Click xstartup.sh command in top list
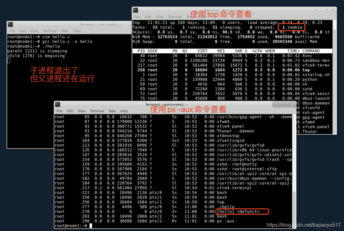 pyautogui.click(x=316, y=75)
